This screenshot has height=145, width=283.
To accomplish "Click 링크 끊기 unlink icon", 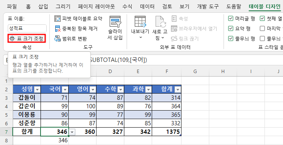I will click(x=174, y=39).
